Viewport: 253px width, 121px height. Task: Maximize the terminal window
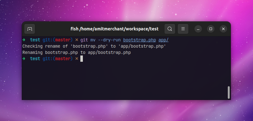point(211,29)
